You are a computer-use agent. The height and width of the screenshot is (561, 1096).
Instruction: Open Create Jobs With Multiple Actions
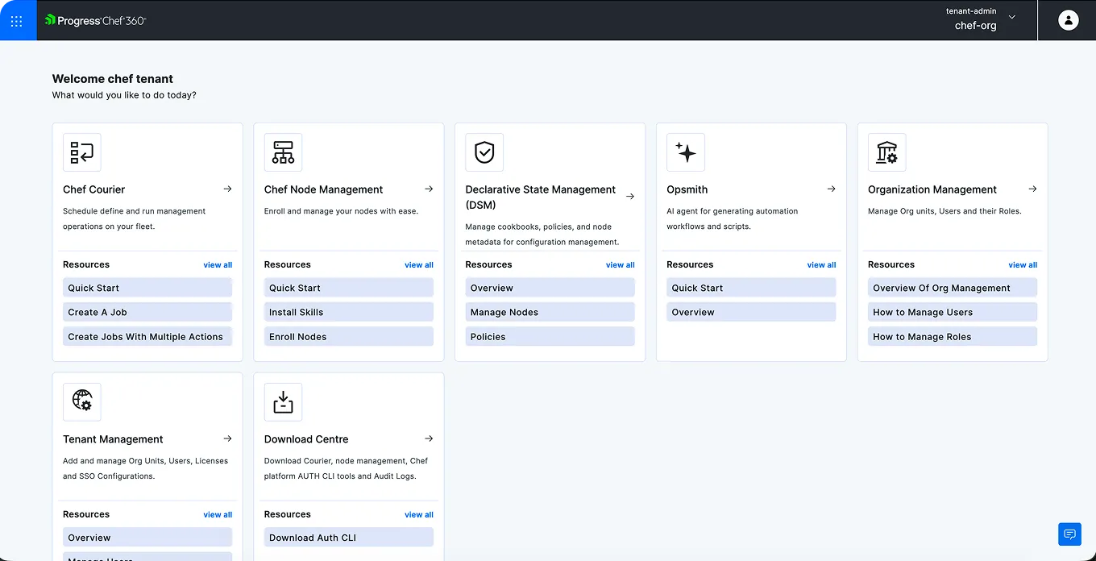click(x=147, y=337)
